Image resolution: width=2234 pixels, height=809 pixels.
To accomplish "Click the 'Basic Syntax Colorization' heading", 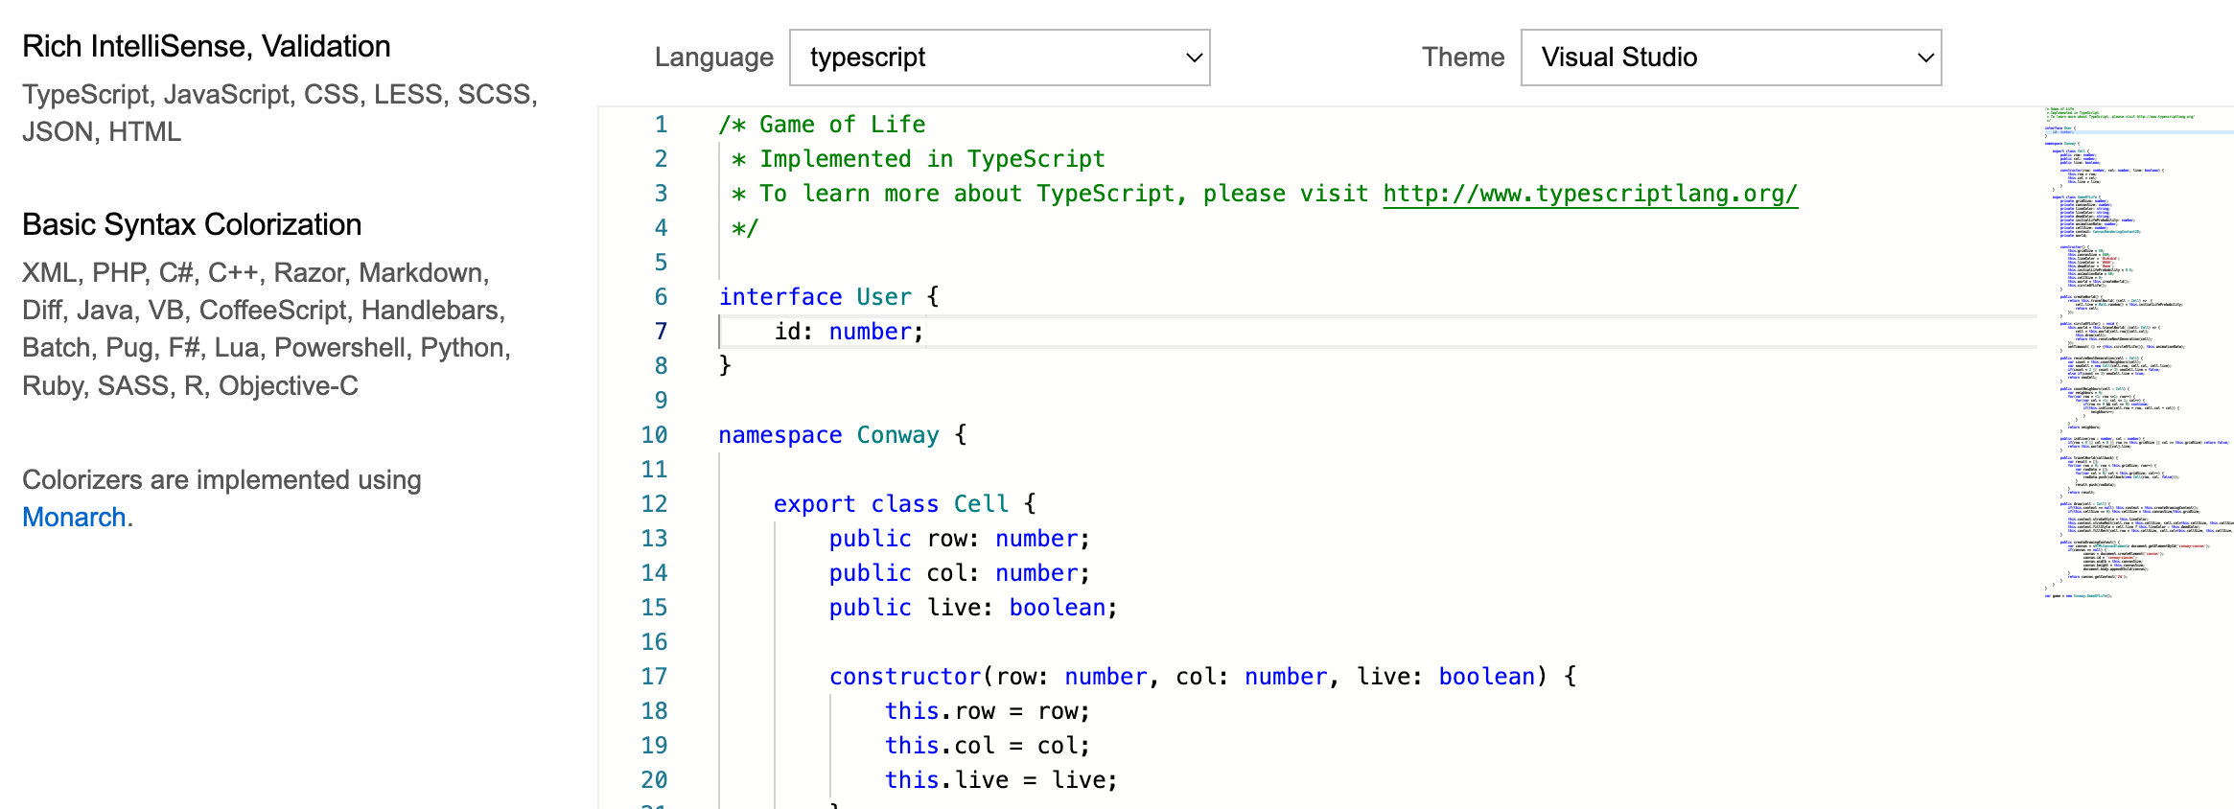I will [192, 224].
